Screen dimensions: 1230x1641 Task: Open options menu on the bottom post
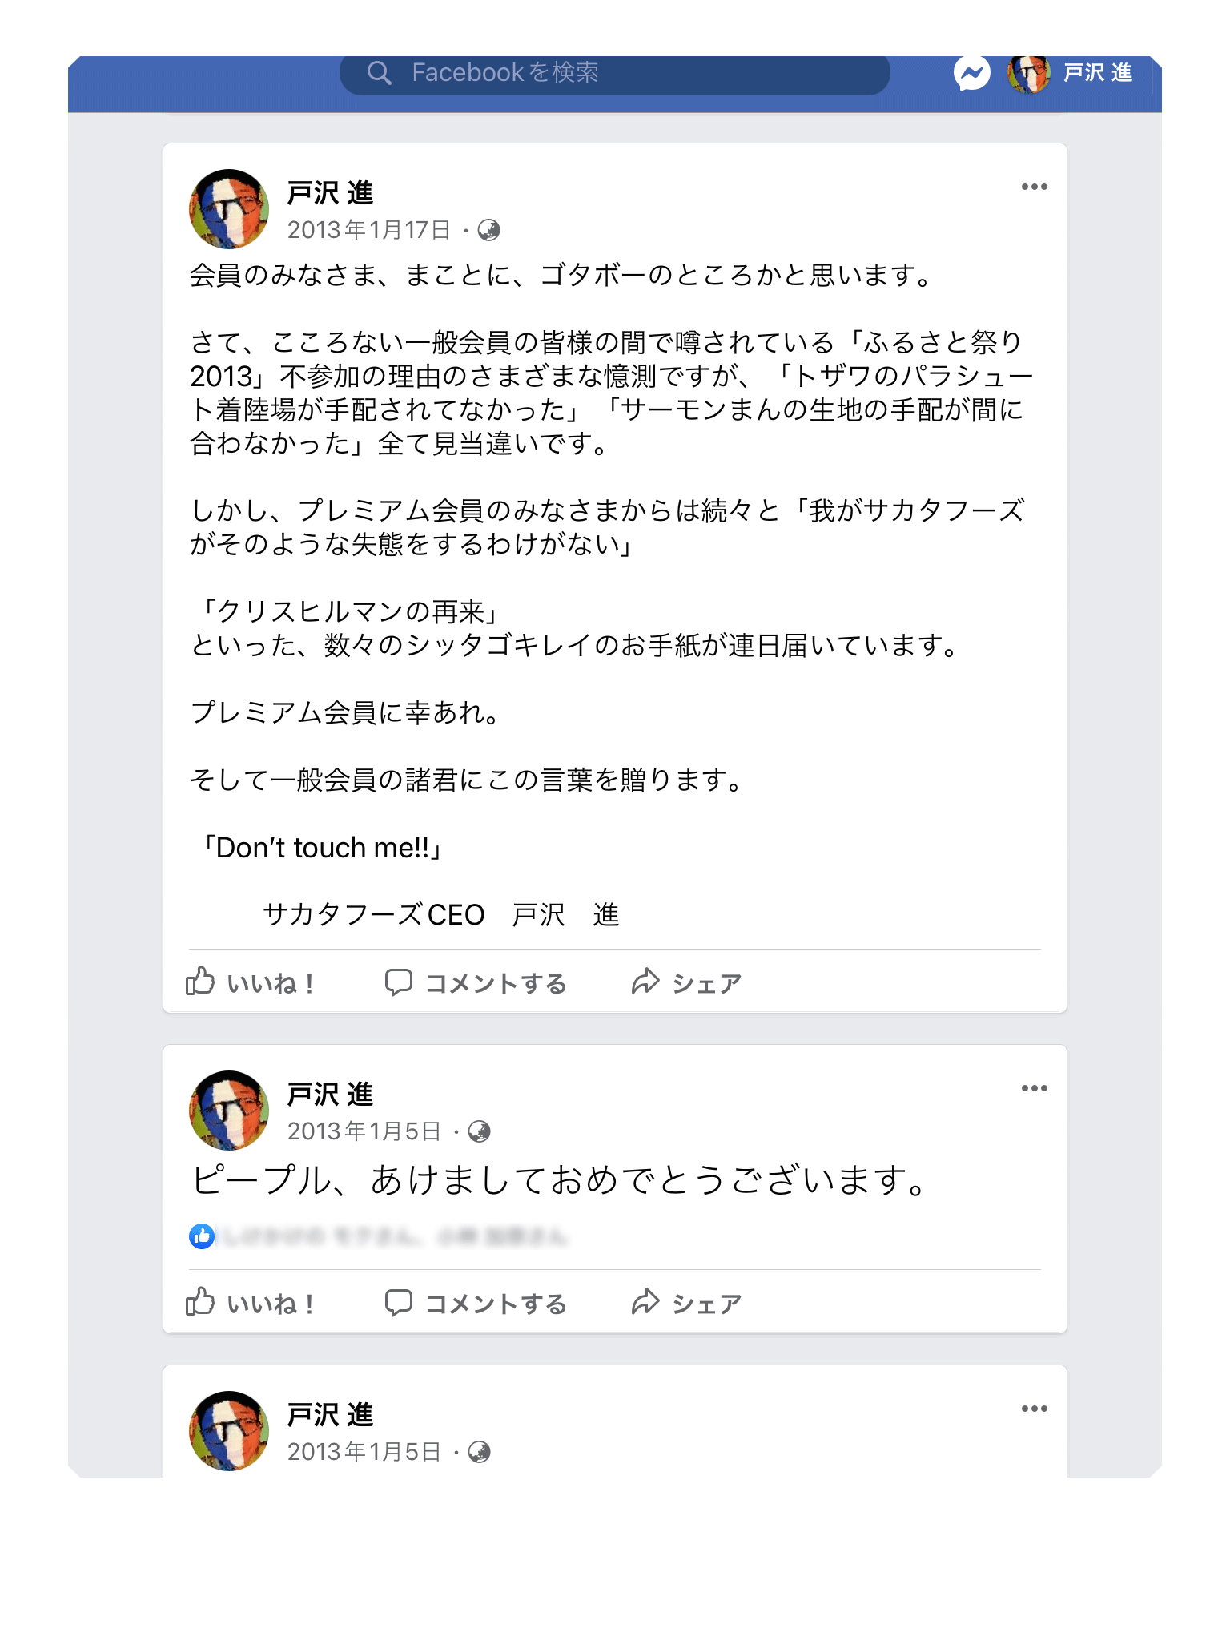[1034, 1409]
